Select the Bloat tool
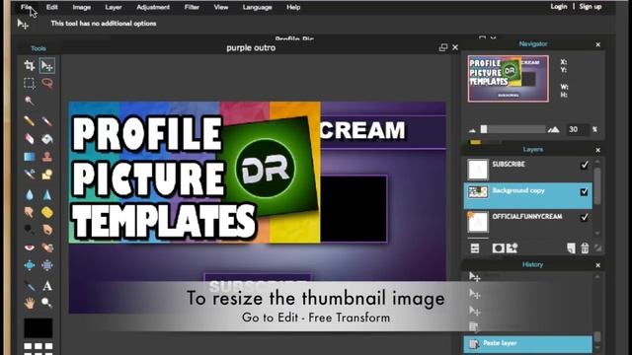632x355 pixels. point(29,265)
